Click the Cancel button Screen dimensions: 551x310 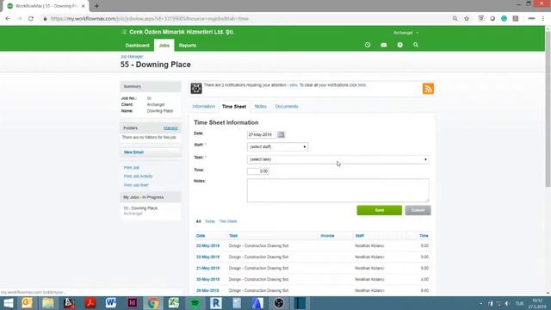[x=418, y=210]
